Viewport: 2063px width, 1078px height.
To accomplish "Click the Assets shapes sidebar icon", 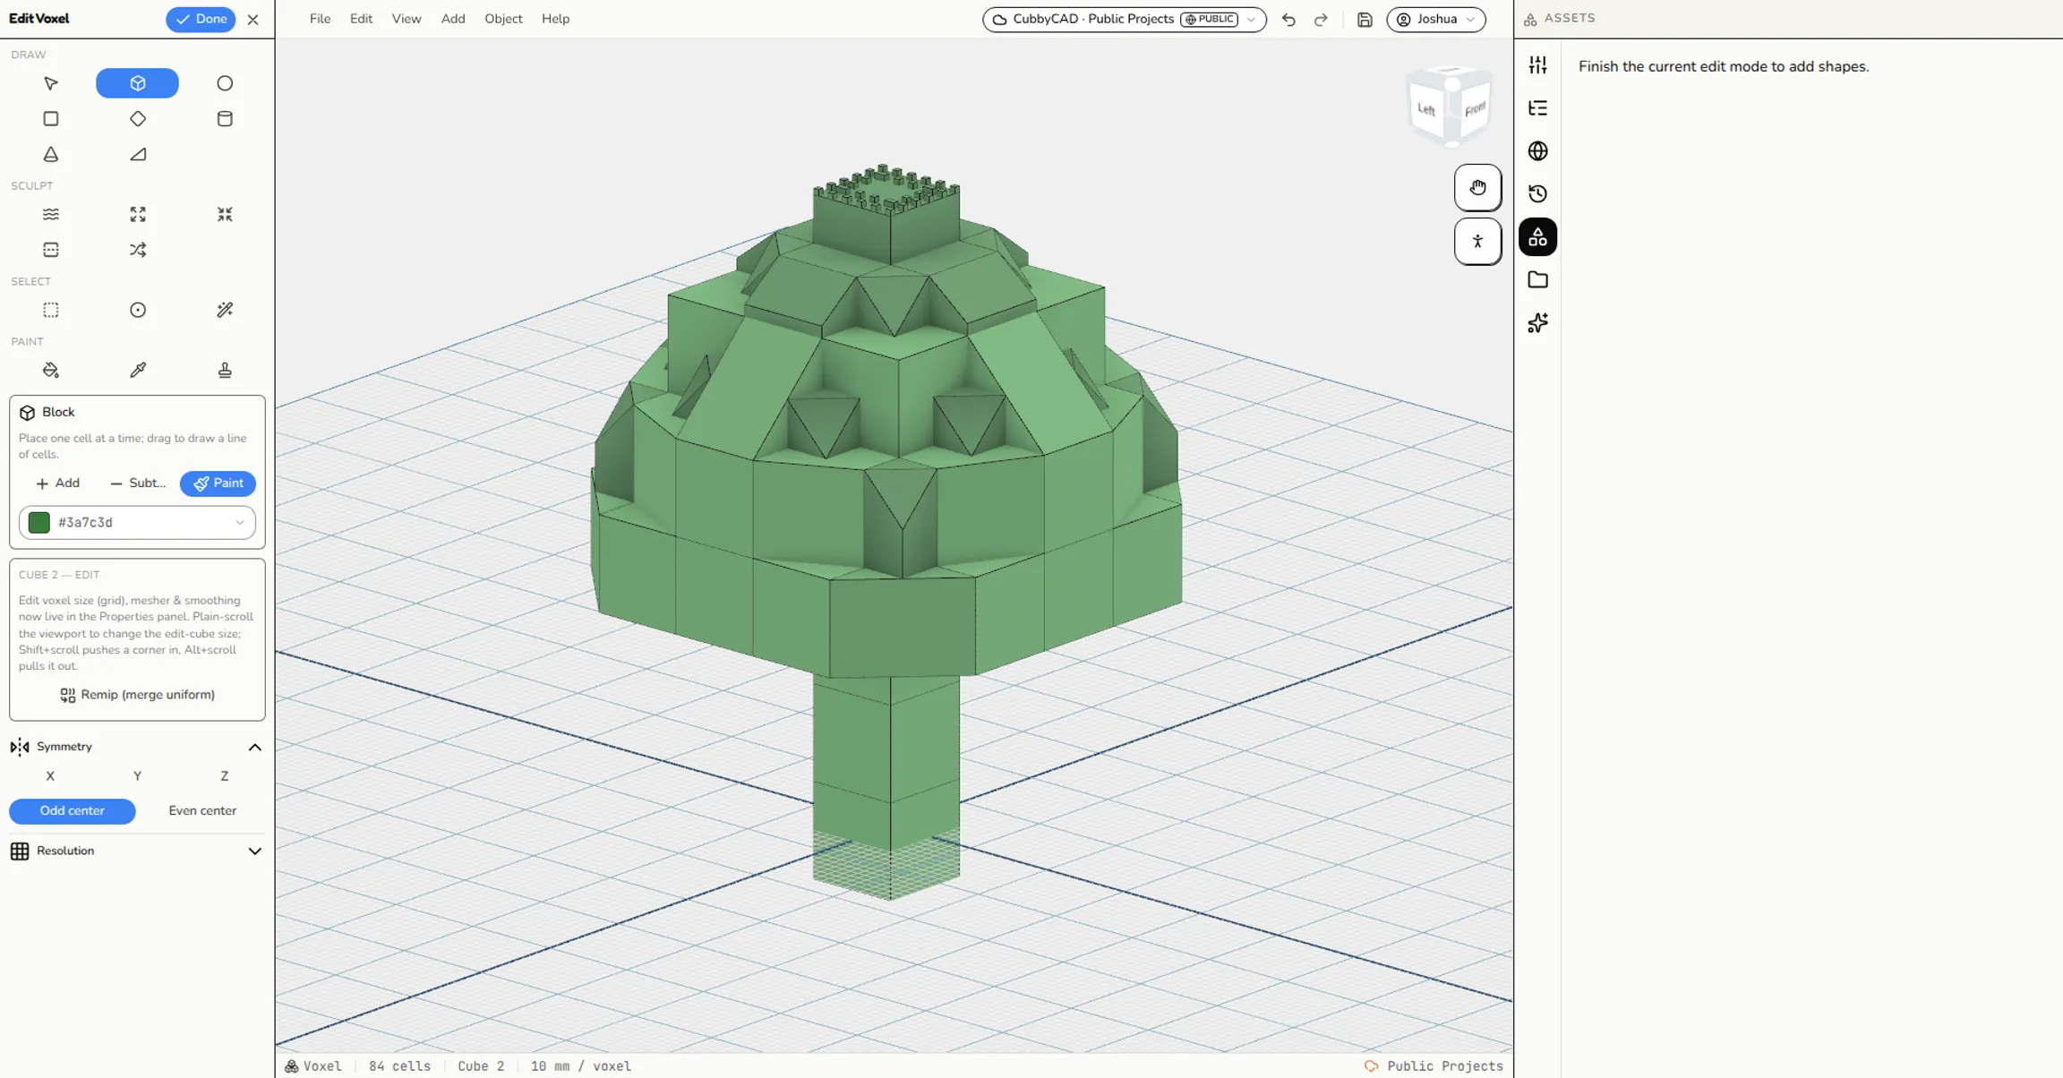I will [x=1537, y=237].
